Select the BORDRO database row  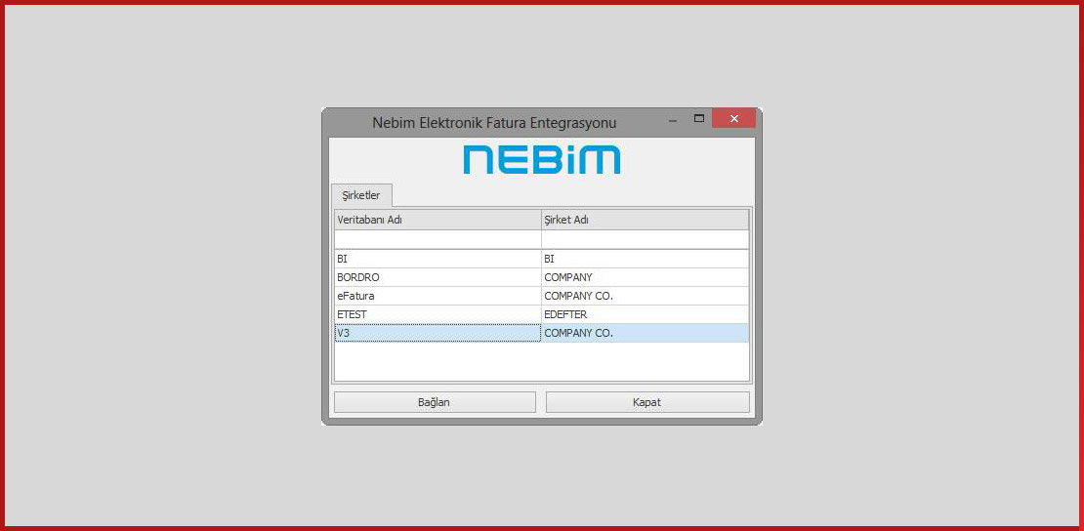click(541, 277)
